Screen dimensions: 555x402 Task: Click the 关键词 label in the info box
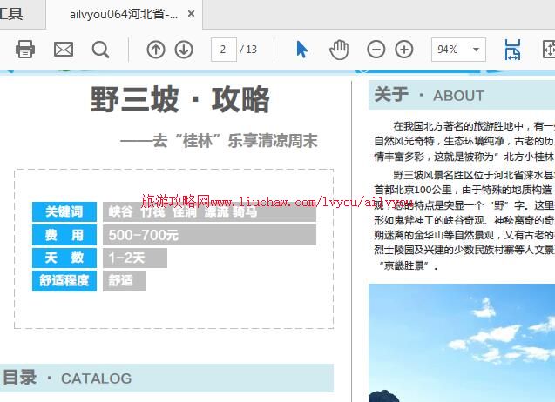pos(64,211)
